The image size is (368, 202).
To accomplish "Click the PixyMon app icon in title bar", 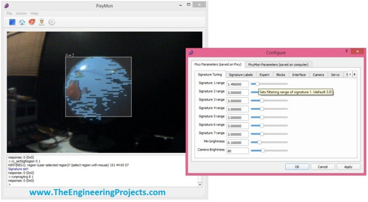I will tap(7, 5).
